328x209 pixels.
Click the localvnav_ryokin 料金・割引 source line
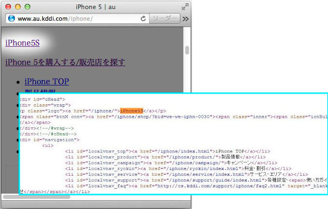click(x=178, y=168)
